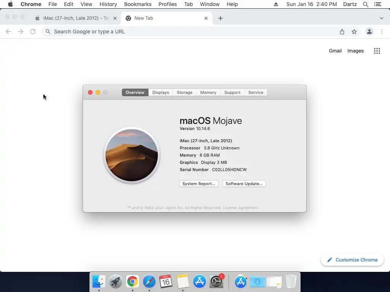Click the browser forward arrow
Viewport: 390px width, 292px height.
point(21,32)
